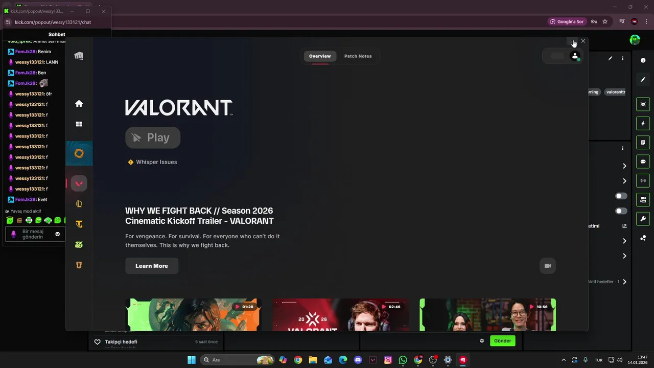654x368 pixels.
Task: Click the Kick chat message input field
Action: coord(35,234)
